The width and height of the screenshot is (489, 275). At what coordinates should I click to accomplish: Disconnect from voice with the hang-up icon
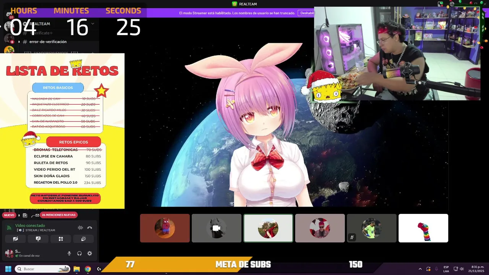click(x=90, y=228)
